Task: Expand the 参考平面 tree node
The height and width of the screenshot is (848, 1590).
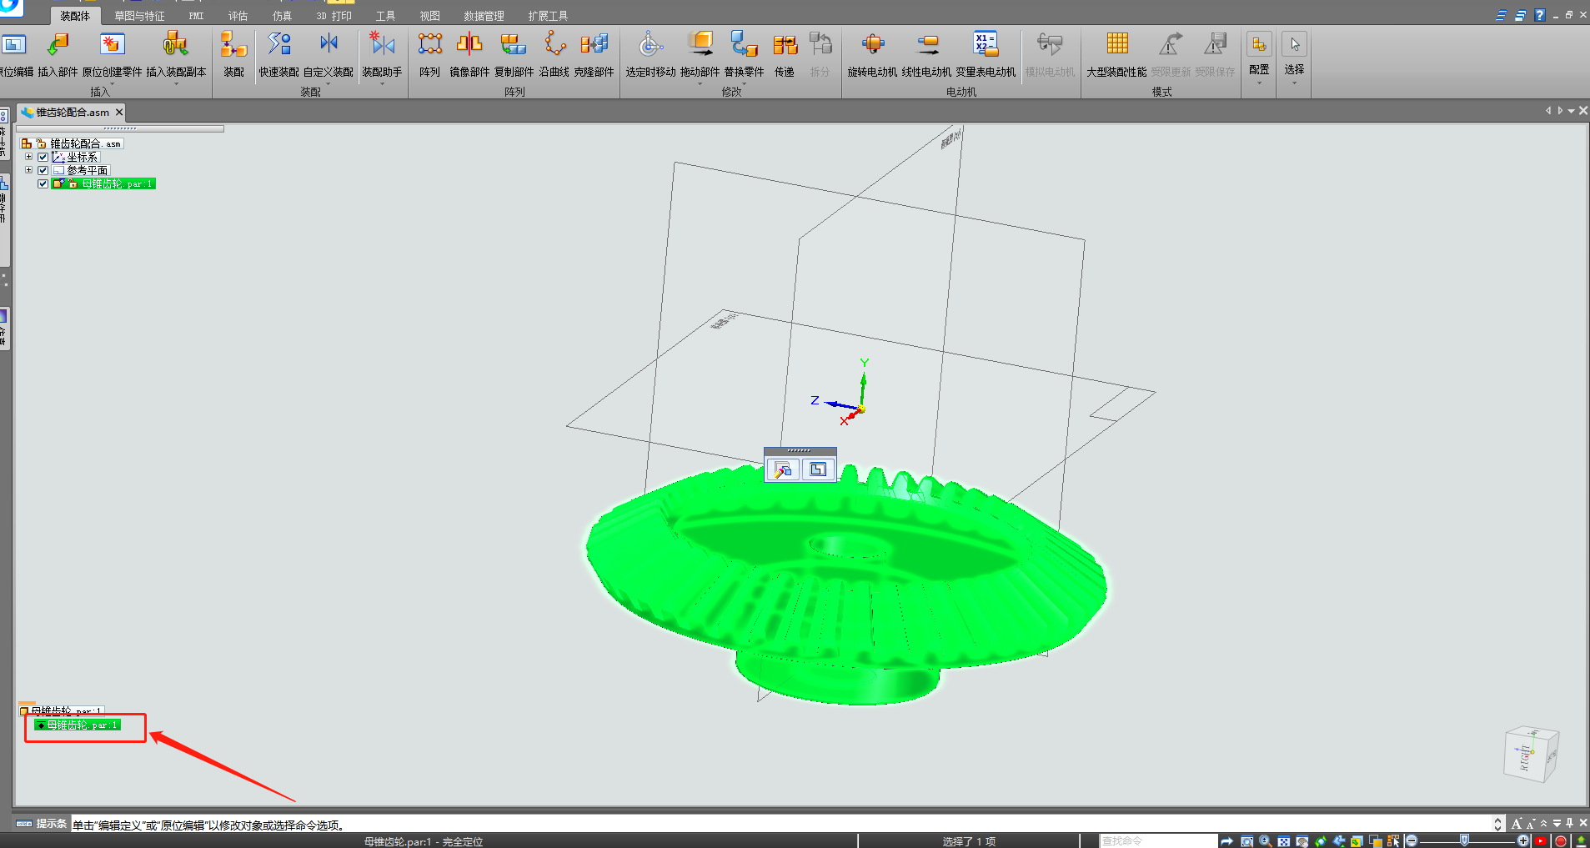Action: coord(28,170)
